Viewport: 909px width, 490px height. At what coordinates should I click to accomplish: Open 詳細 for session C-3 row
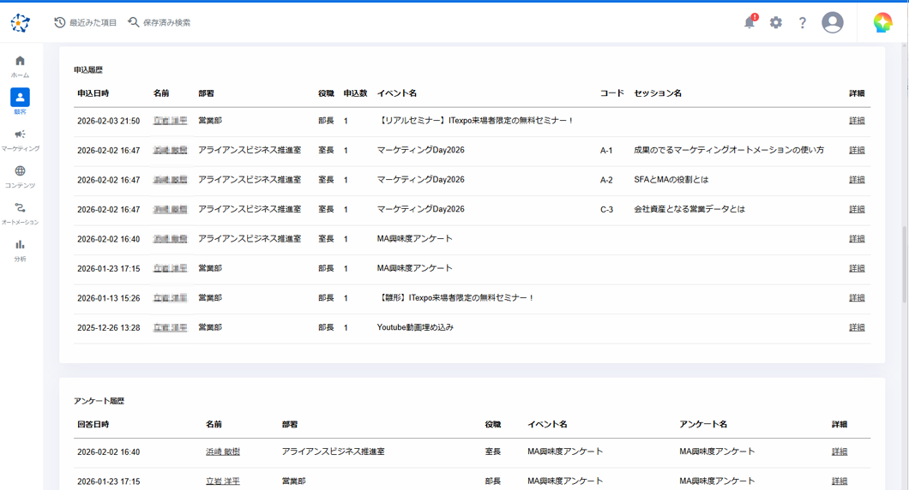857,209
